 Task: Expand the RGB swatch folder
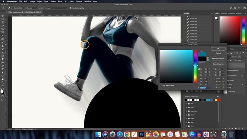pyautogui.click(x=187, y=104)
